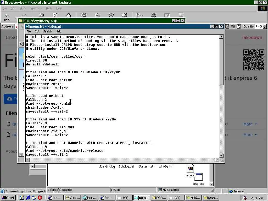Open the Favorites folder icon in IE toolbar
Viewport: 268px width, 201px height.
coord(97,15)
